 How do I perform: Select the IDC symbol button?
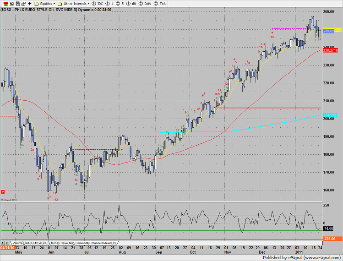(98, 4)
